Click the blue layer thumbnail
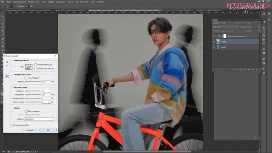 coord(218,47)
